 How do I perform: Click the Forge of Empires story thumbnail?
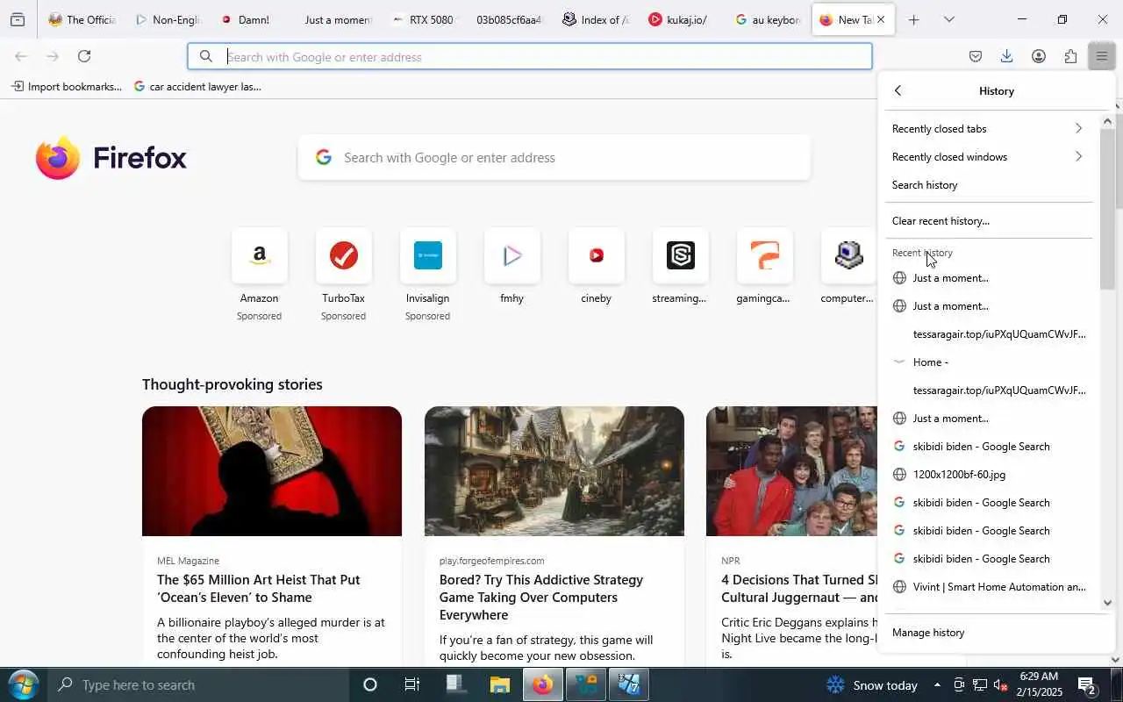554,471
